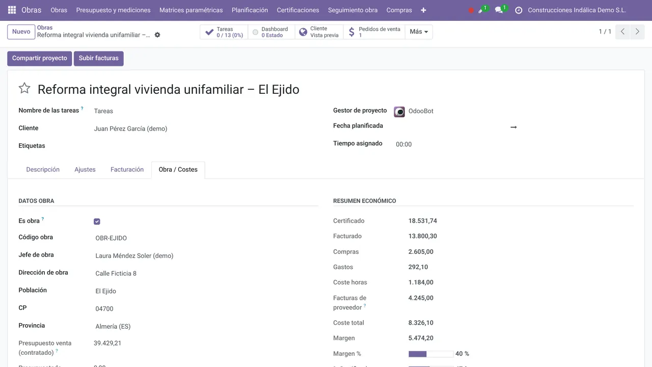652x367 pixels.
Task: Open the gear actions icon by breadcrumb
Action: [157, 35]
